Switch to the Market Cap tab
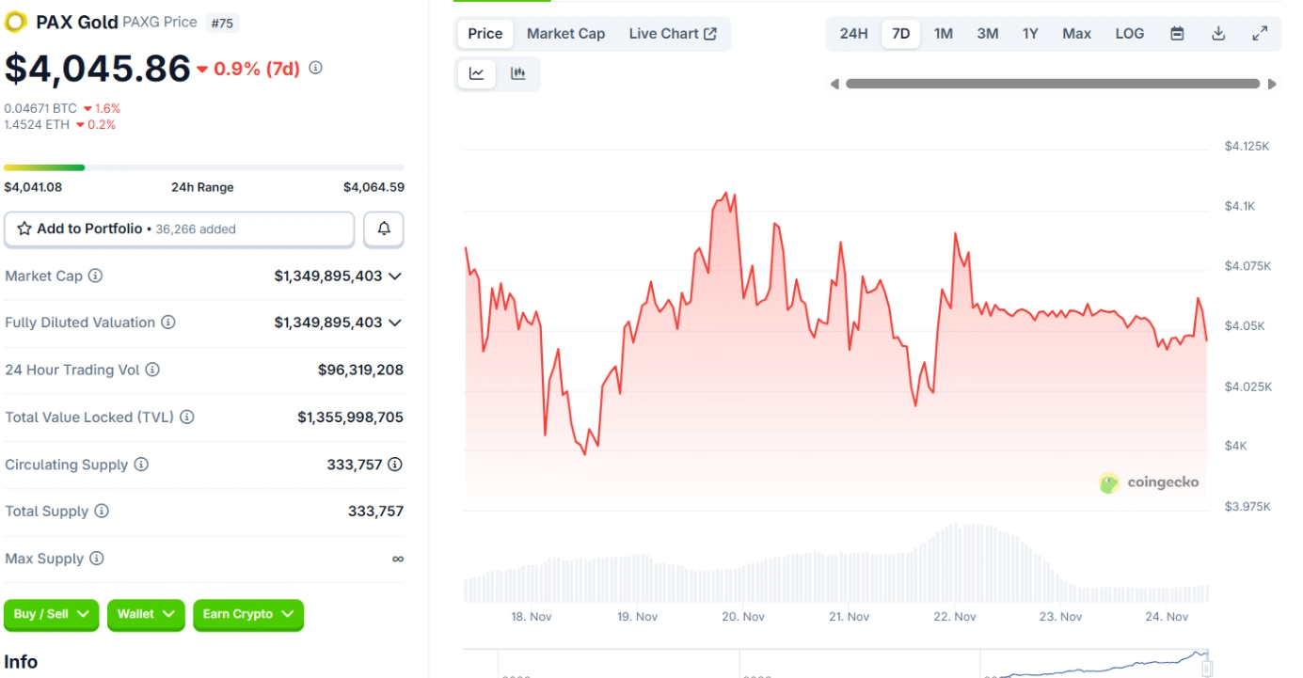Image resolution: width=1303 pixels, height=678 pixels. coord(565,34)
